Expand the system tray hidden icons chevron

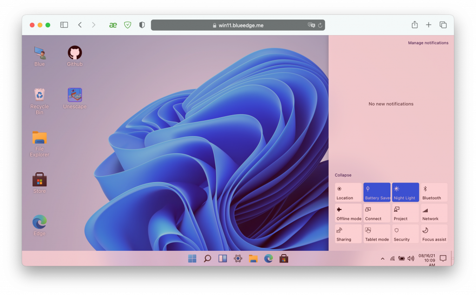pos(383,259)
